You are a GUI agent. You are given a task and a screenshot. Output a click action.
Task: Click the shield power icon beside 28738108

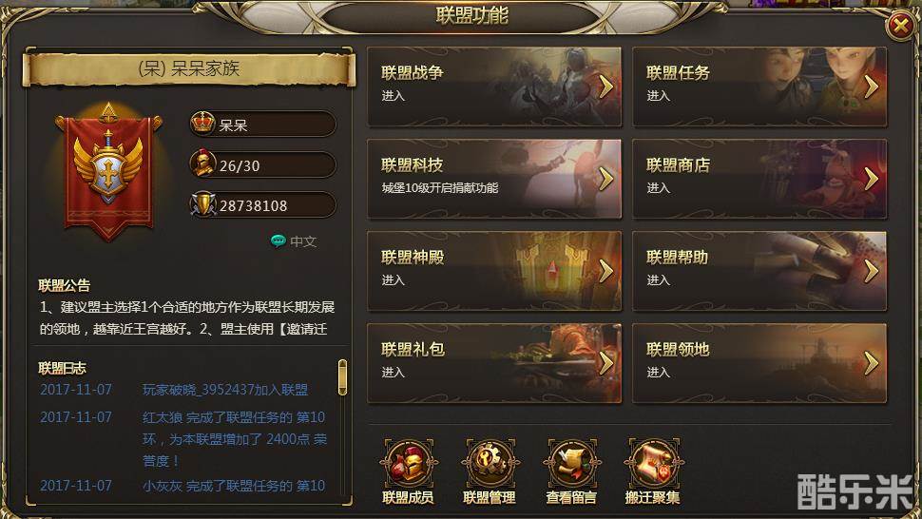[202, 204]
